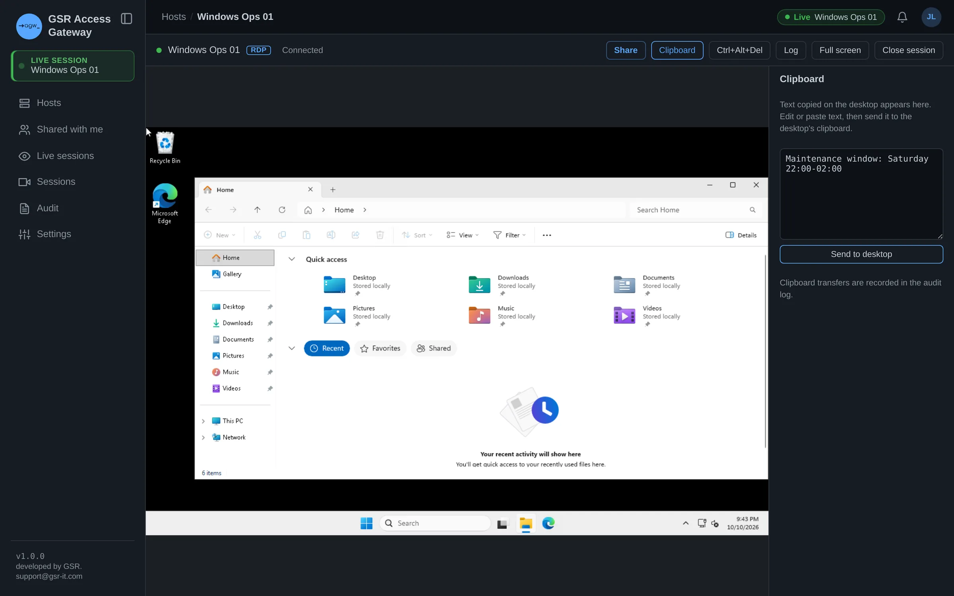Open Microsoft Edge desktop shortcut
The width and height of the screenshot is (954, 596).
(x=165, y=204)
